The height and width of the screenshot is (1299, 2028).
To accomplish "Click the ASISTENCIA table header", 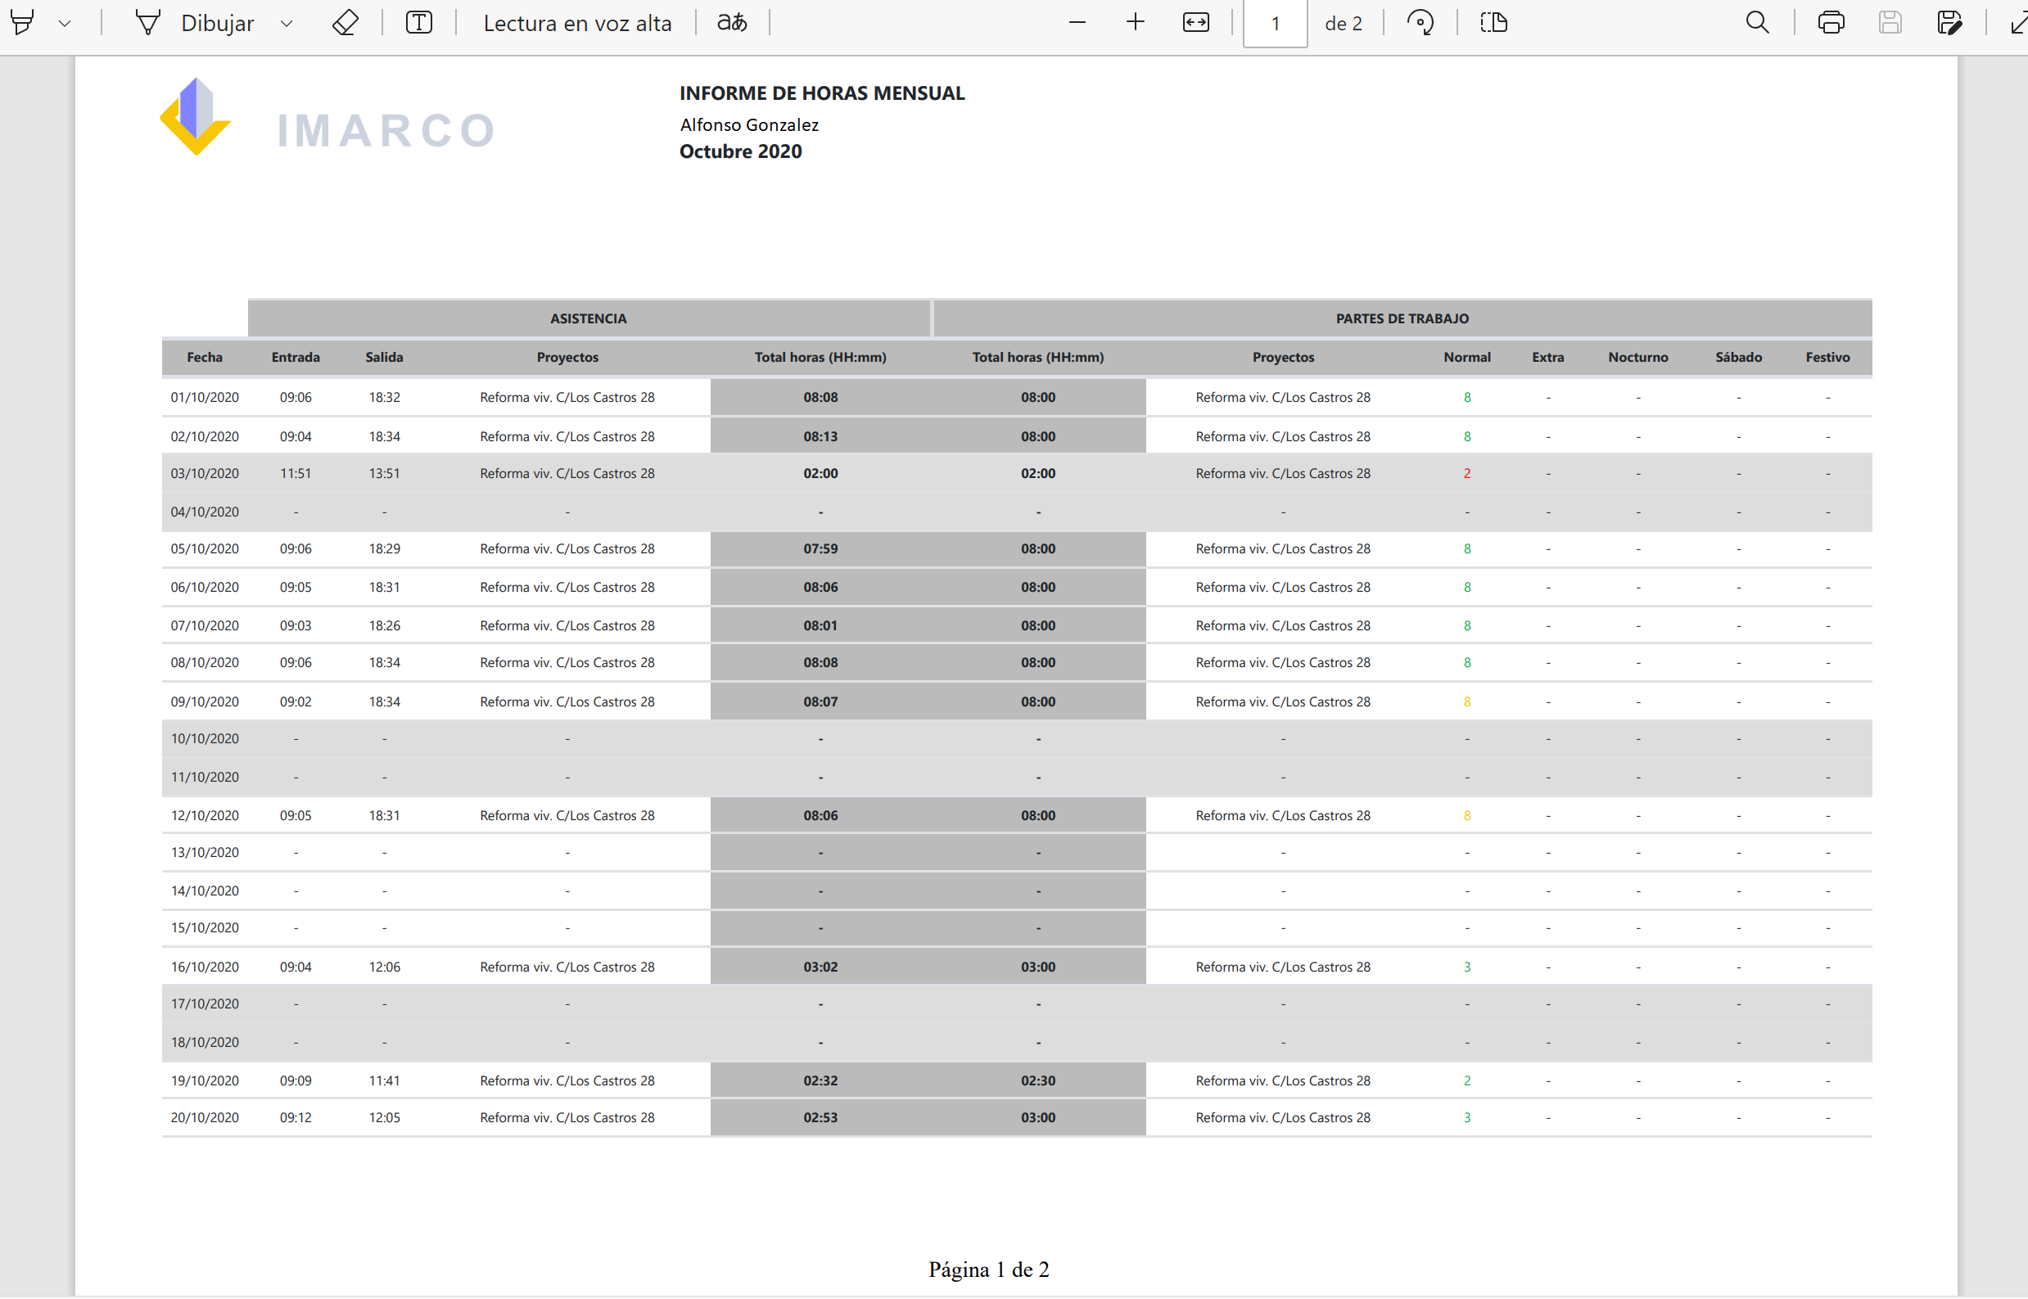I will tap(588, 319).
